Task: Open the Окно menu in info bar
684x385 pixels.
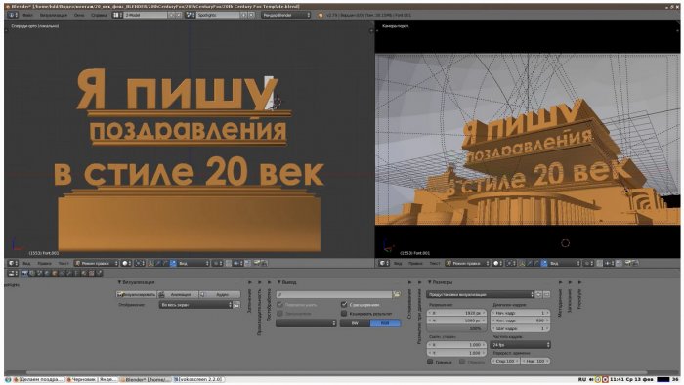Action: pos(79,16)
